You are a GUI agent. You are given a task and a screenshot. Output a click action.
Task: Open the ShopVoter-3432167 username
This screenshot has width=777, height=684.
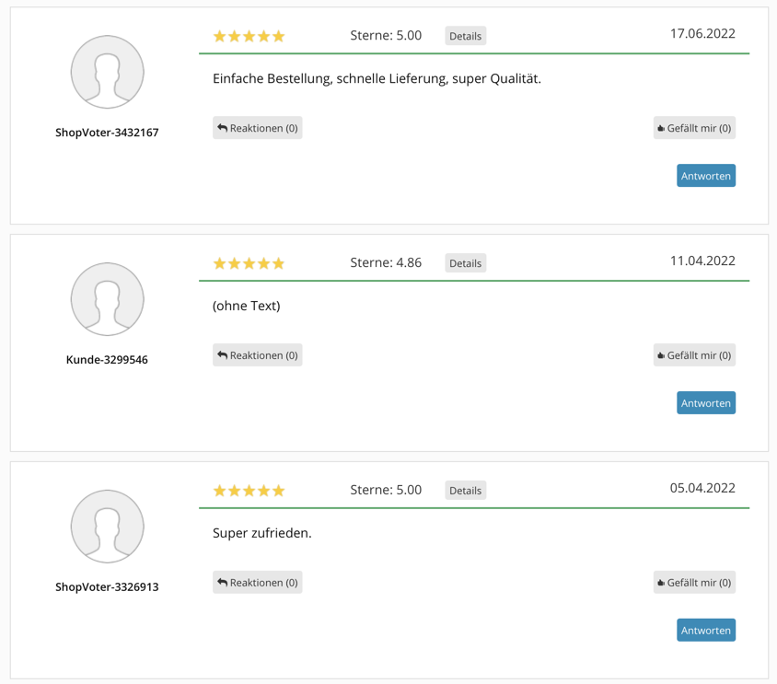[x=107, y=133]
